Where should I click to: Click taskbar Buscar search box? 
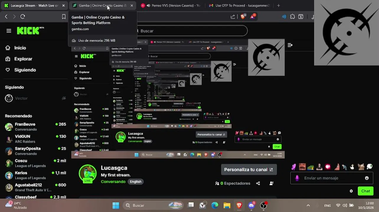coord(153,205)
